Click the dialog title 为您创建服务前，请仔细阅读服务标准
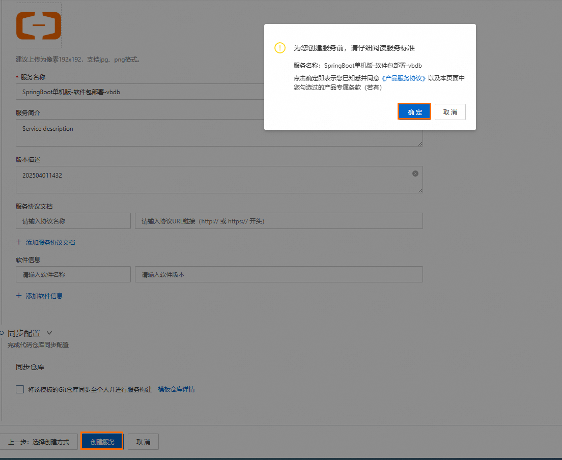 (x=354, y=48)
